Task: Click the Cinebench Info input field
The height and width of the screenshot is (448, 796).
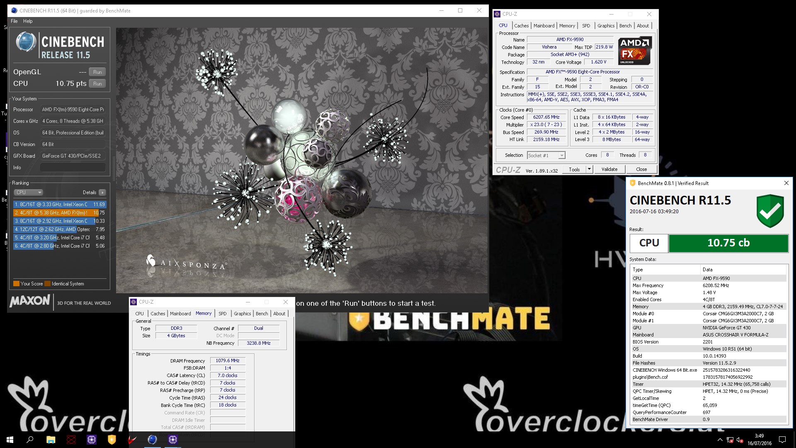Action: tap(73, 168)
